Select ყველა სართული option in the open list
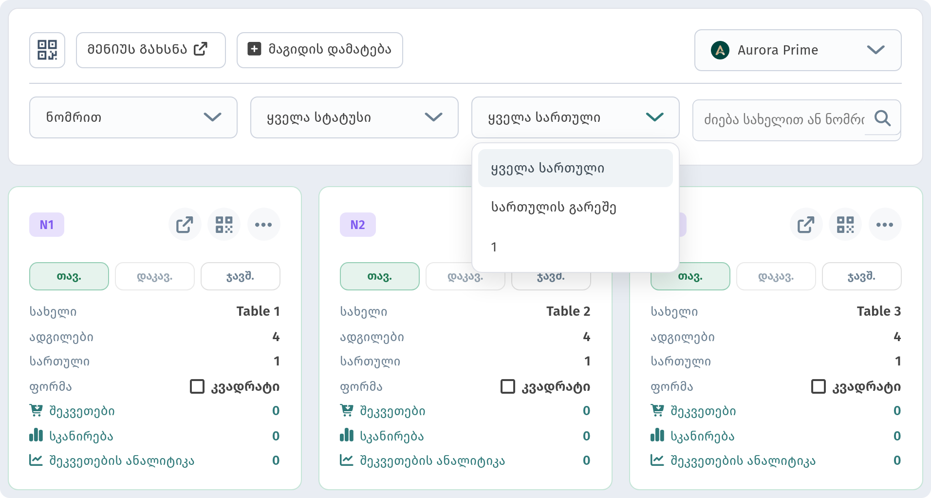Screen dimensions: 931x498 tap(576, 168)
